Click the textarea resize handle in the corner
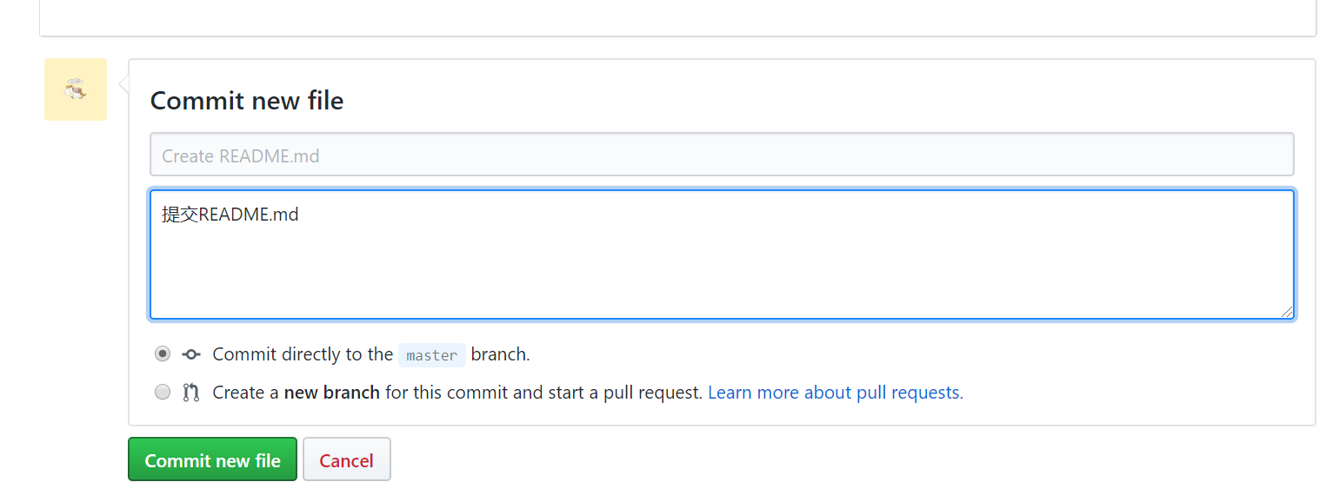The image size is (1339, 502). pyautogui.click(x=1287, y=312)
